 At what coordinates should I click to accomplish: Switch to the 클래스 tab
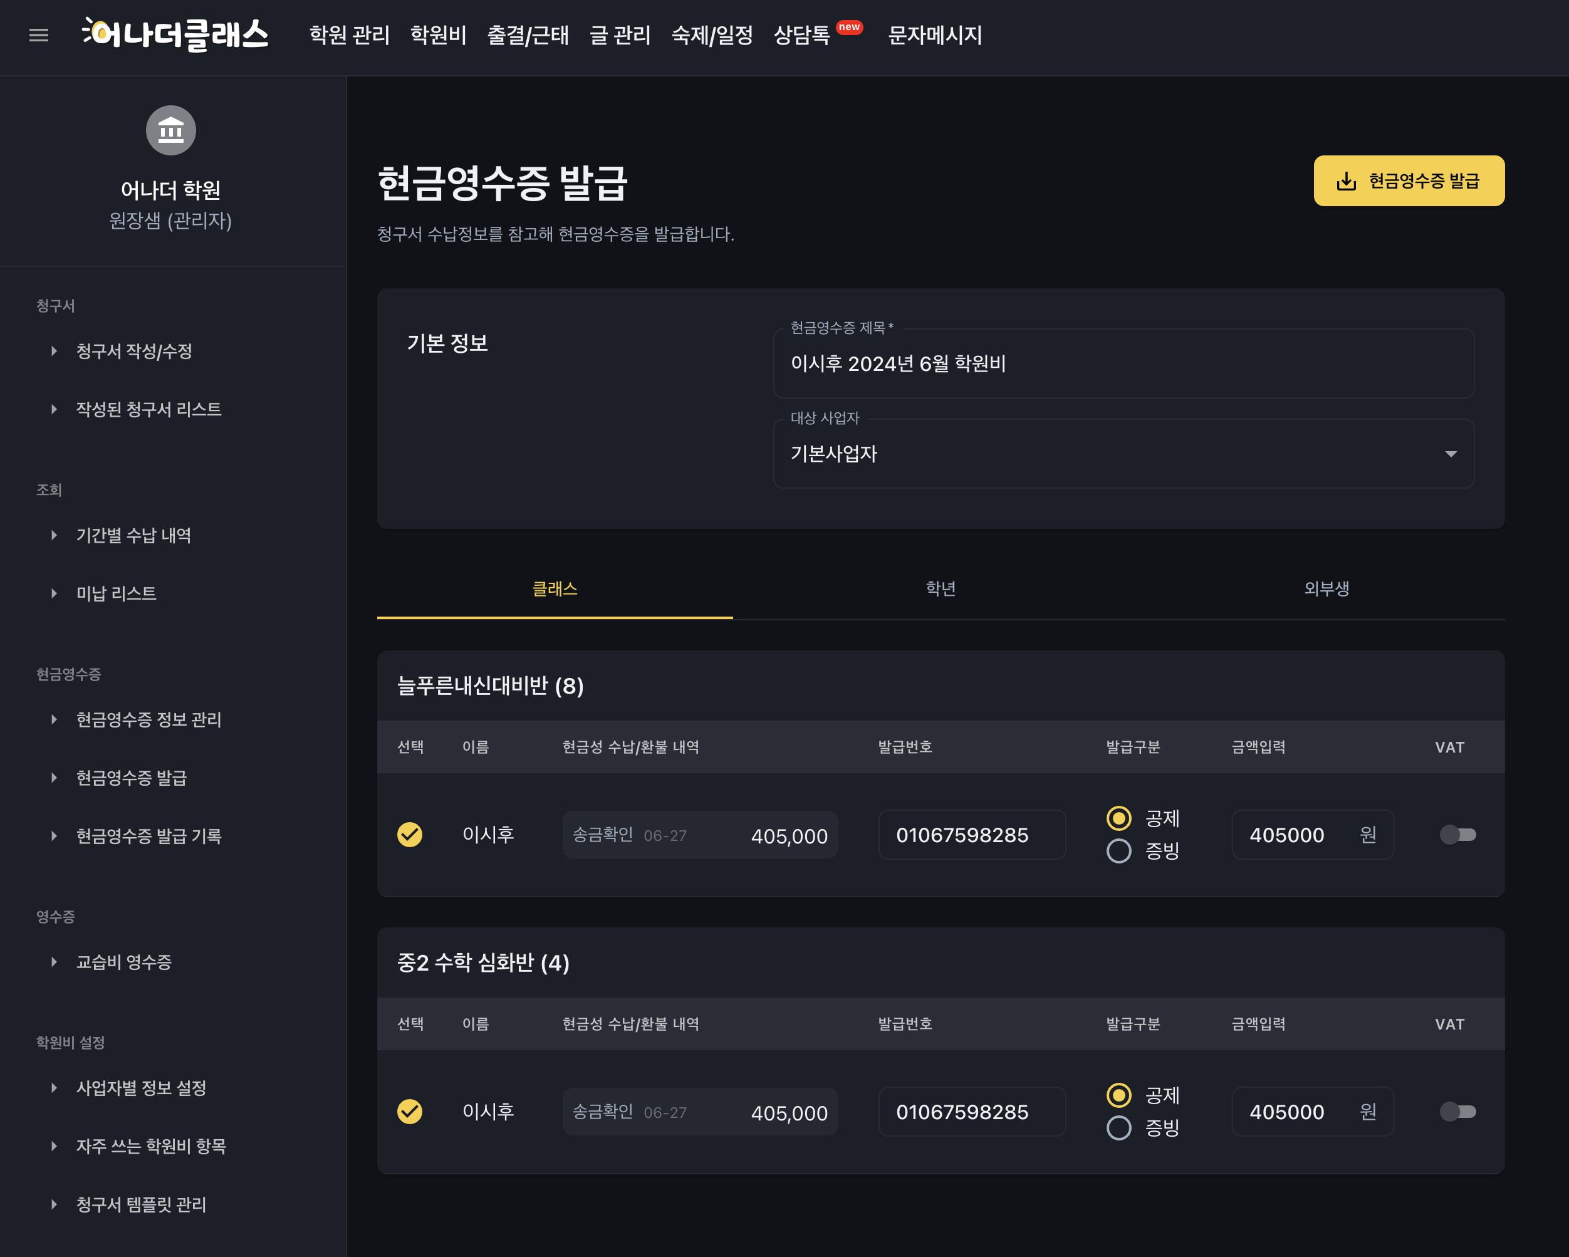tap(555, 589)
